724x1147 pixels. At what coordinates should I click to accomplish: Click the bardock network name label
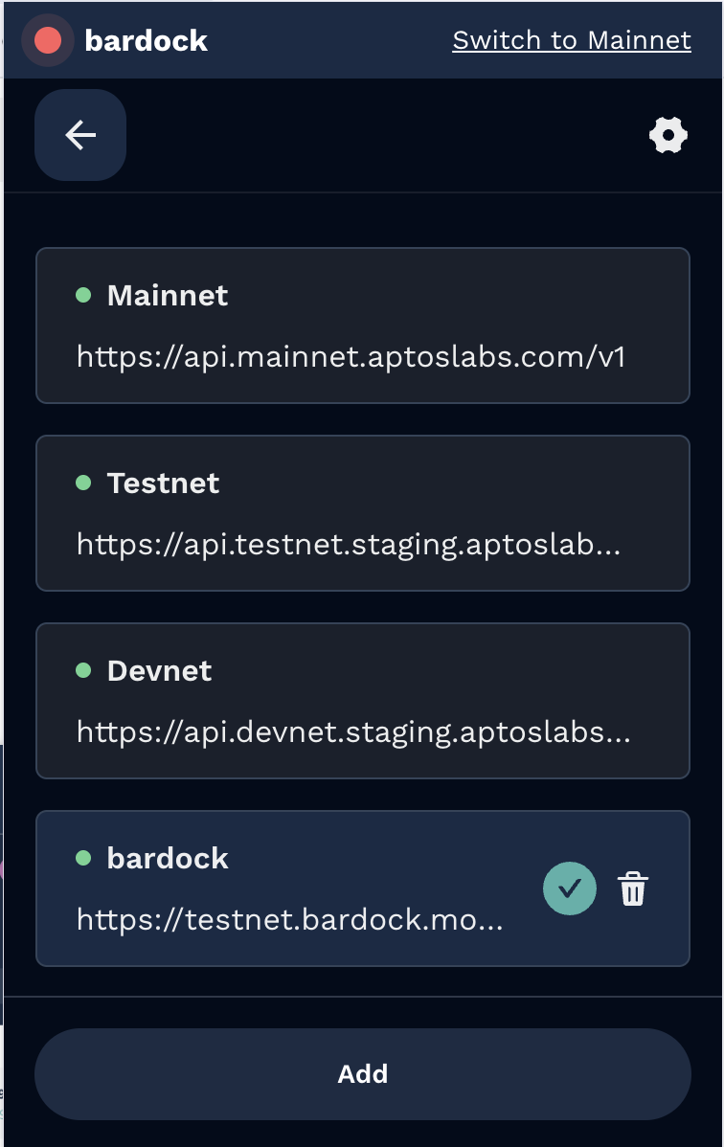tap(168, 858)
